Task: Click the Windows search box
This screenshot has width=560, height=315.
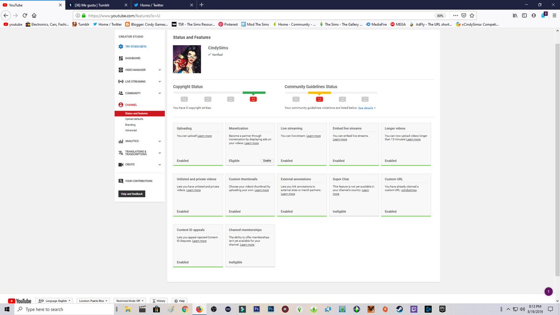Action: (x=63, y=309)
